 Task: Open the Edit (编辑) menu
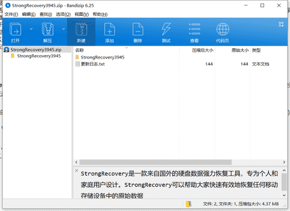tap(29, 14)
